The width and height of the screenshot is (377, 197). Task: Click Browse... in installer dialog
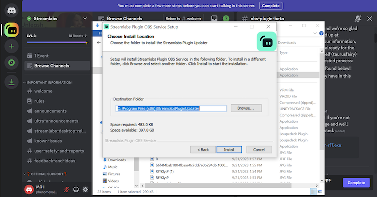coord(246,108)
